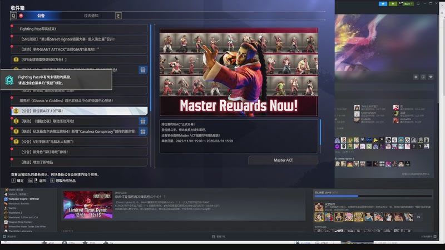
Task: Click the Master Rewards Now banner image
Action: 239,72
